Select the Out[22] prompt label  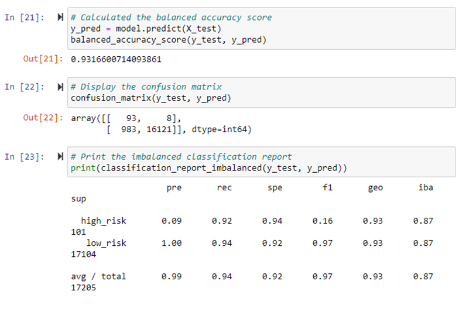point(43,118)
